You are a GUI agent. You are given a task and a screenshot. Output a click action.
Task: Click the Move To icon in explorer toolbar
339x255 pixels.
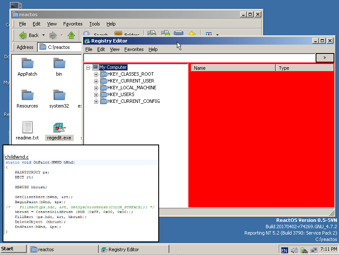(152, 33)
